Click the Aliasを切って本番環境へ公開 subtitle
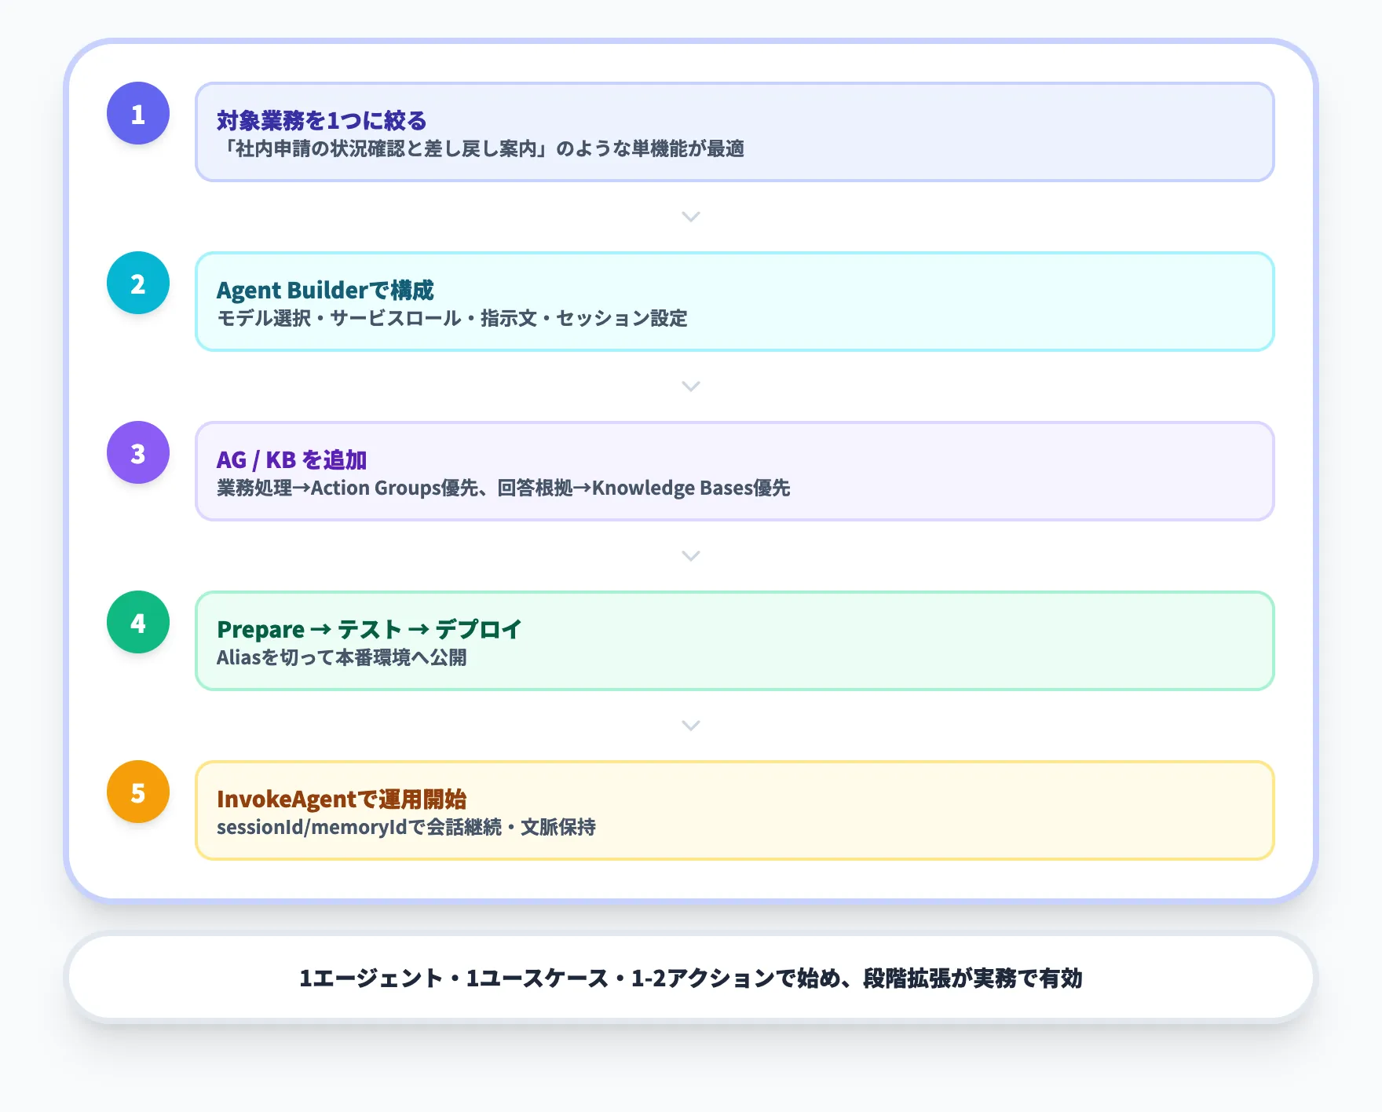1382x1112 pixels. point(342,659)
